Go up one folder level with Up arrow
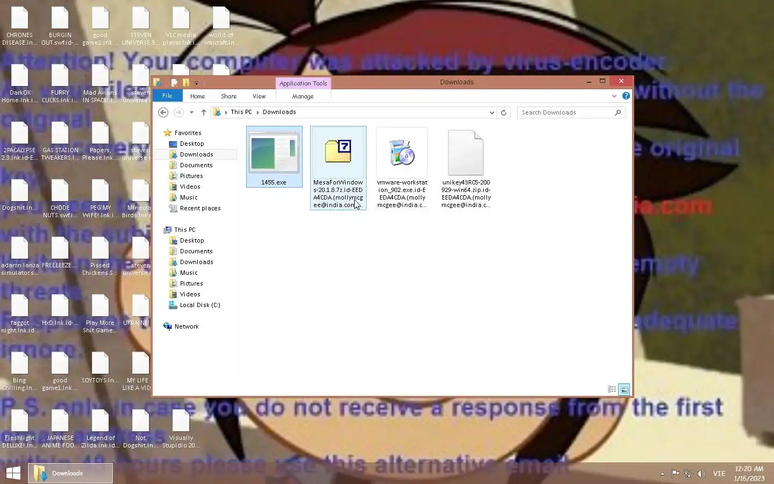774x484 pixels. click(x=203, y=112)
